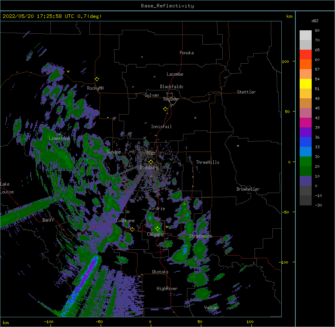Click the Red Deer city label
The height and width of the screenshot is (327, 335).
(x=171, y=99)
